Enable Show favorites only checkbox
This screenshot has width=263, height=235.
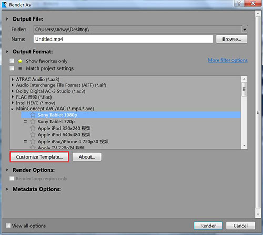tap(12, 61)
